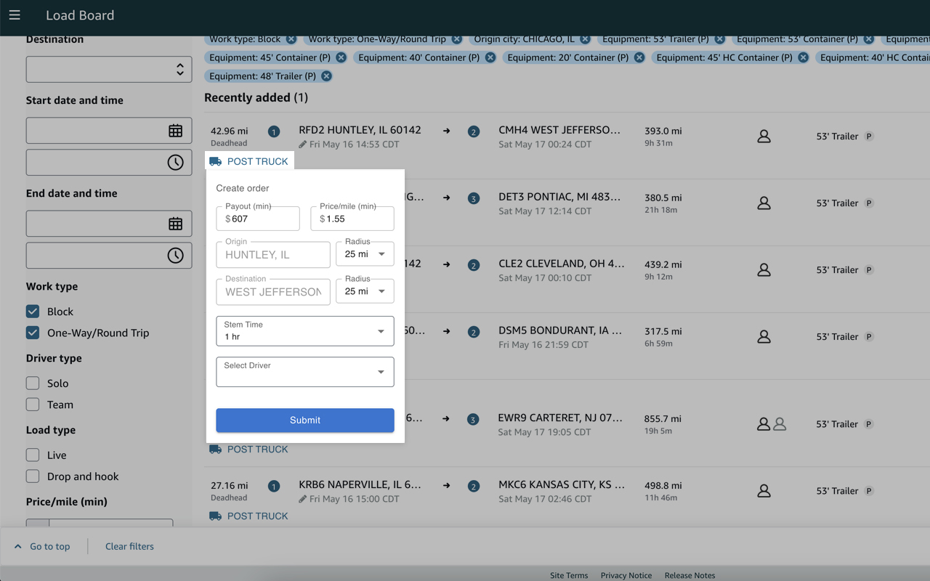Use the Destination field stepper arrows
The image size is (930, 581).
(x=180, y=69)
